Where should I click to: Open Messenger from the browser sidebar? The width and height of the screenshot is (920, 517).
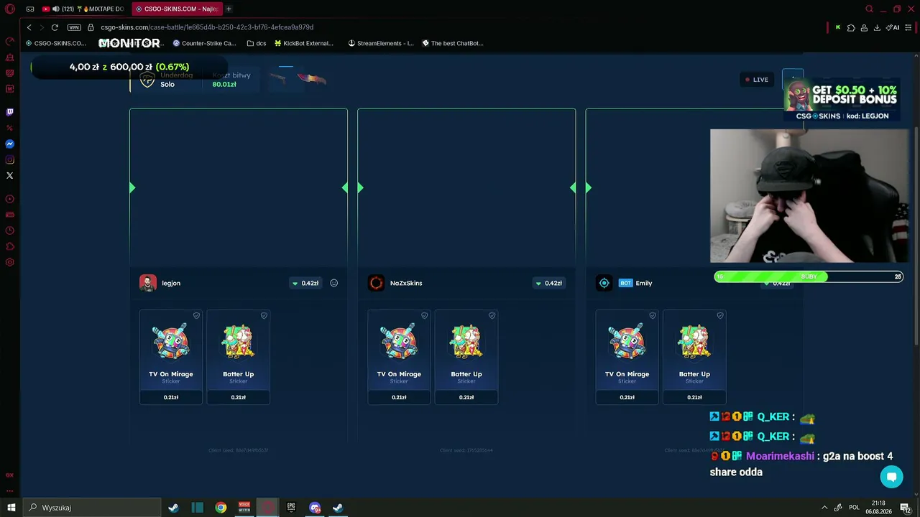click(x=10, y=144)
